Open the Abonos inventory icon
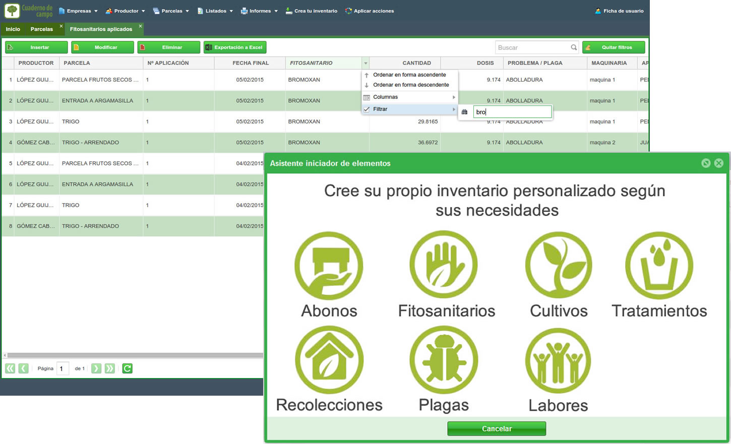Screen dimensions: 731x444 coord(329,265)
